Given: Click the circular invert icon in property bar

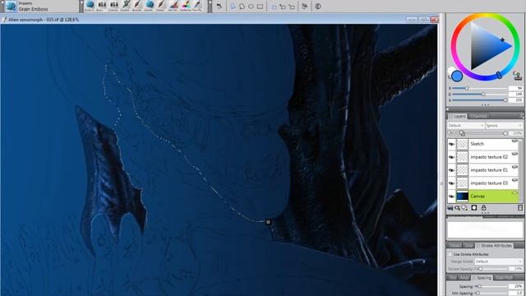Looking at the screenshot, I should 318,7.
